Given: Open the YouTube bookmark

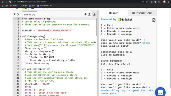Looking at the screenshot, I should pyautogui.click(x=14, y=6).
